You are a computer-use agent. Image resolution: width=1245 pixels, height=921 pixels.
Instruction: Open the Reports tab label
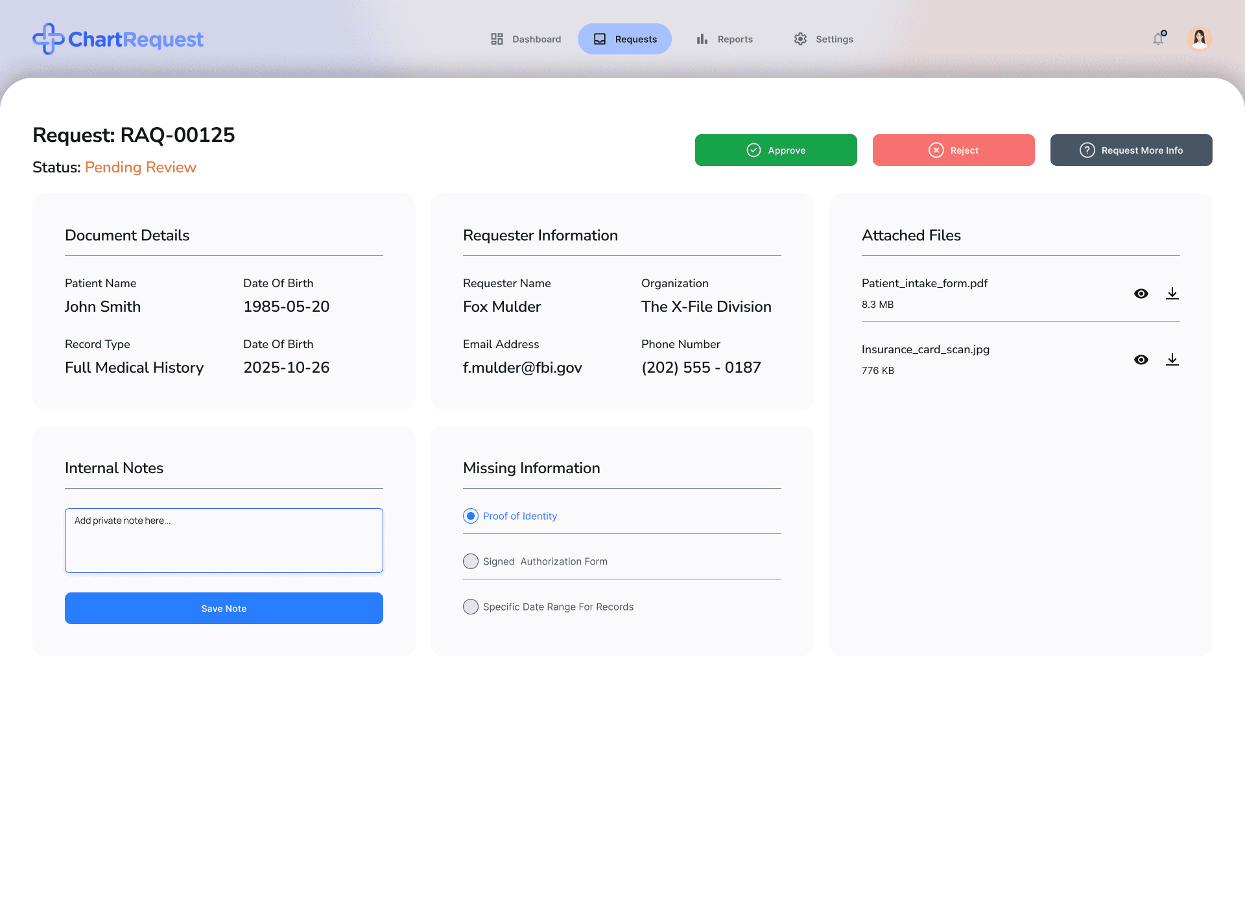click(x=735, y=39)
